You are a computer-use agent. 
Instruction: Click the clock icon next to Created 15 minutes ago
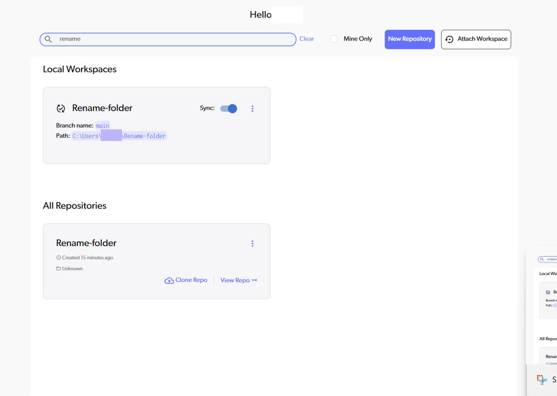coord(58,257)
